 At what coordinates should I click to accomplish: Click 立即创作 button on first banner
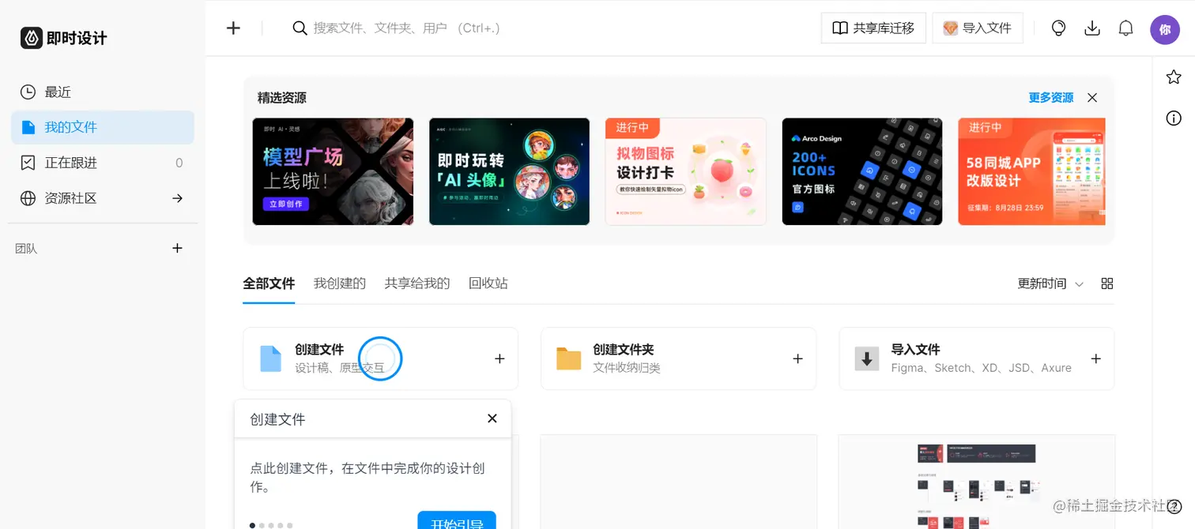[285, 204]
